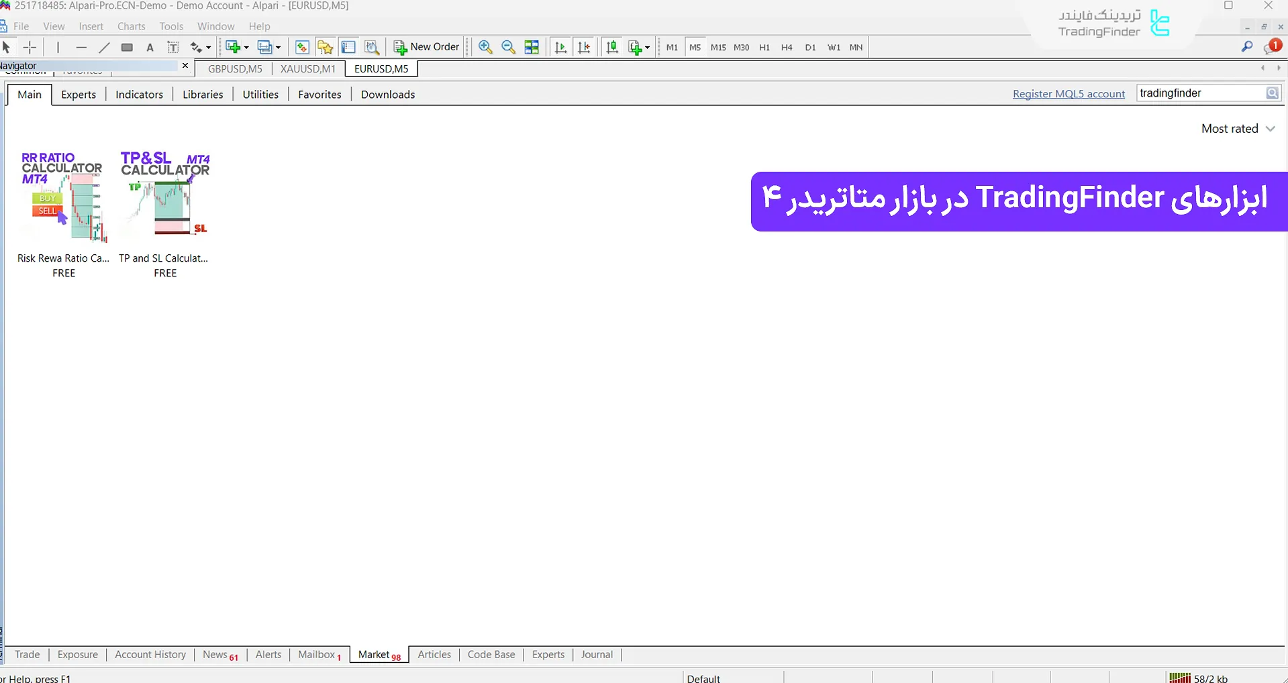Viewport: 1288px width, 683px height.
Task: Open the Navigator panel
Action: [x=325, y=47]
